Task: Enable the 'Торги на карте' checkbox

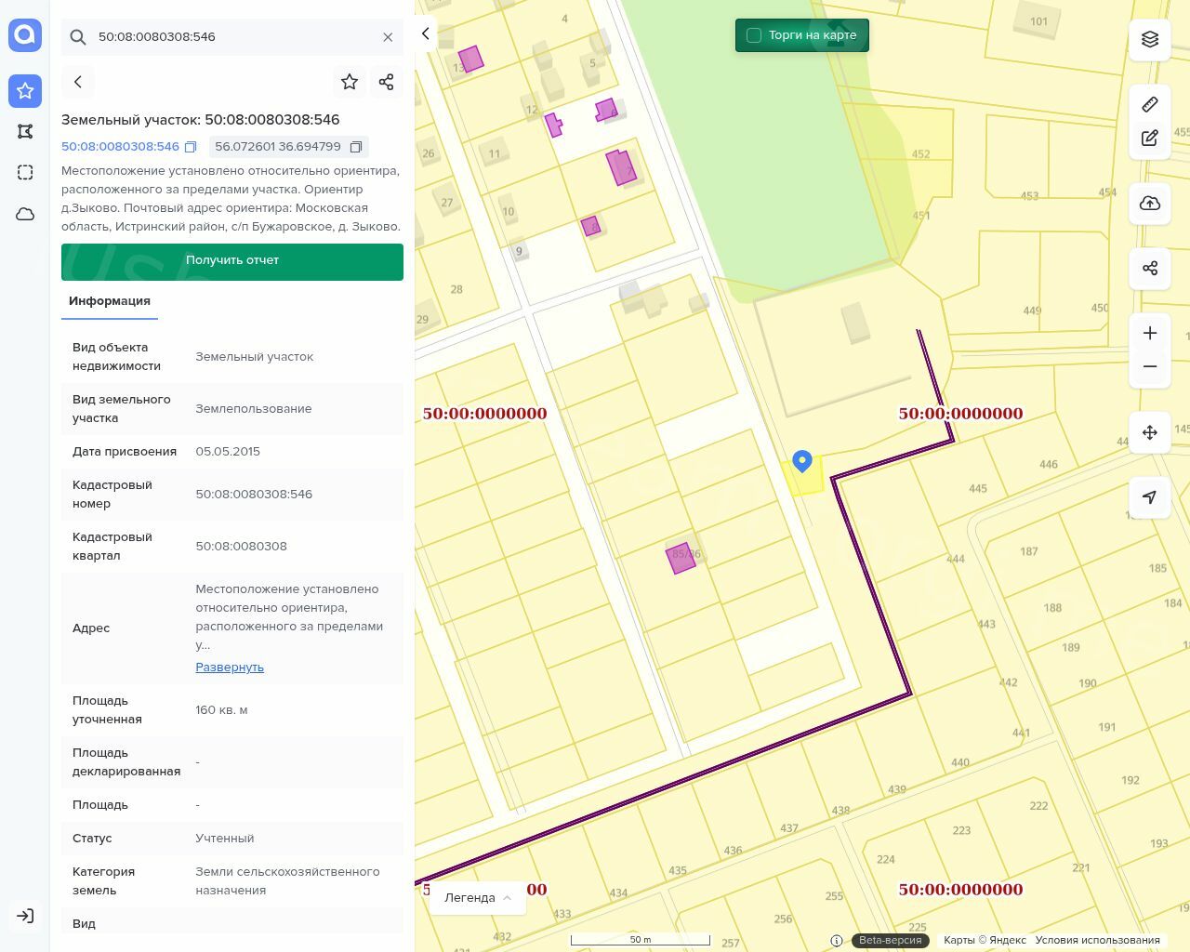Action: [754, 35]
